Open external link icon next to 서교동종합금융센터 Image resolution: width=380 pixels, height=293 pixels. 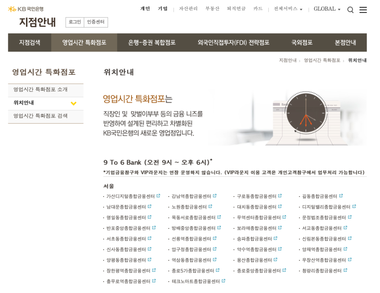pos(345,228)
